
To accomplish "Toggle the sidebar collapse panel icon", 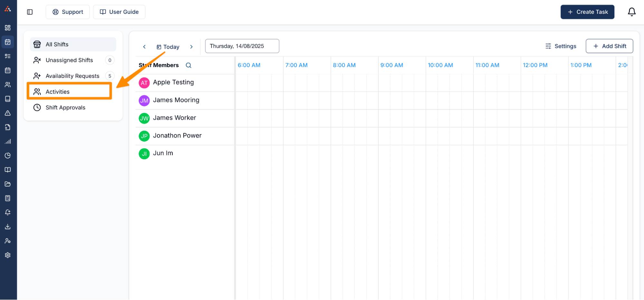I will (30, 12).
